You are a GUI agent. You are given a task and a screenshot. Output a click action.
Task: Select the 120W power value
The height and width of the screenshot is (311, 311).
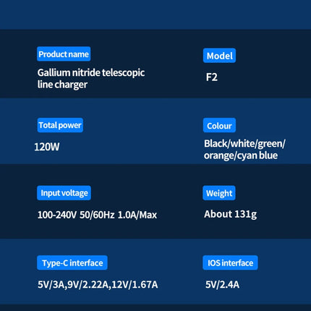point(47,147)
